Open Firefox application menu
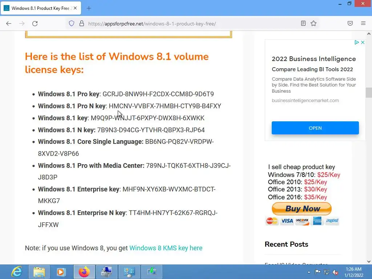372x279 pixels. click(x=363, y=23)
